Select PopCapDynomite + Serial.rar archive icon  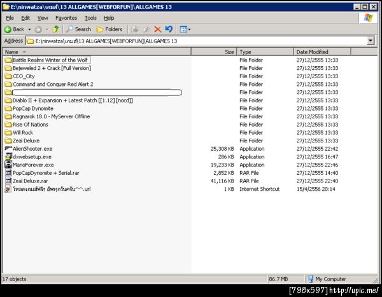(8, 173)
